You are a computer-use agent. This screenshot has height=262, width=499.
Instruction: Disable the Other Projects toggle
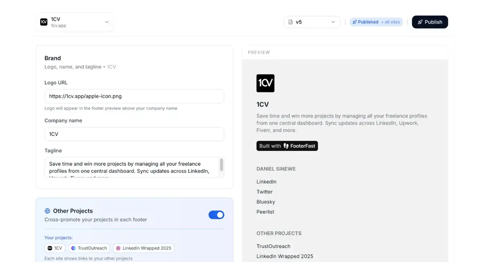pyautogui.click(x=216, y=215)
